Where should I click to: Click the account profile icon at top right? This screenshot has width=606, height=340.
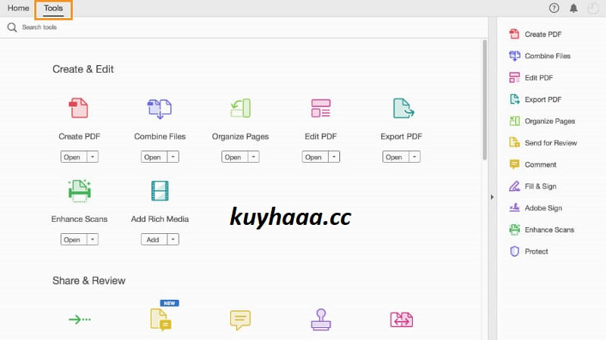(x=593, y=8)
